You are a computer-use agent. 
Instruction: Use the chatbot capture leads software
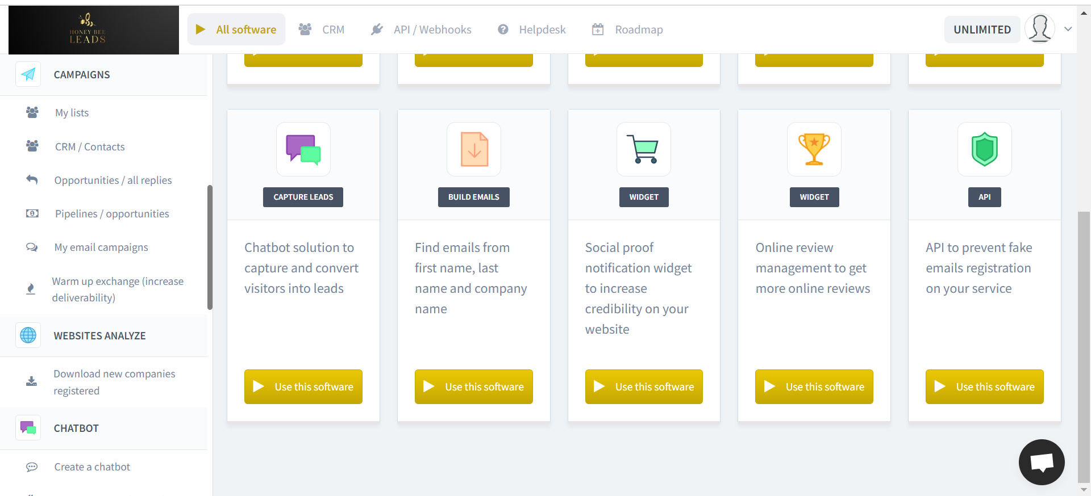click(x=303, y=386)
